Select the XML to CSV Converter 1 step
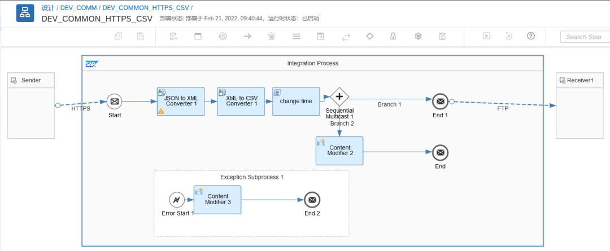Screen dimensions: 610x251 [x=241, y=102]
